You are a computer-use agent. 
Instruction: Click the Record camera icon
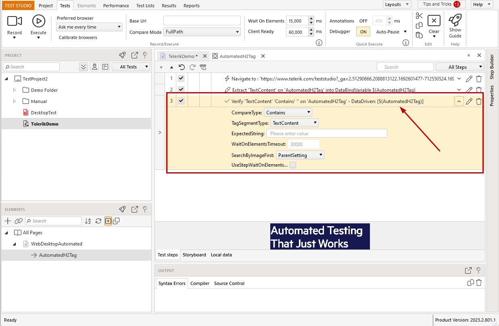[15, 21]
